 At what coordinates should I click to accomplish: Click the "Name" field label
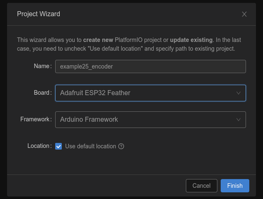pyautogui.click(x=41, y=66)
